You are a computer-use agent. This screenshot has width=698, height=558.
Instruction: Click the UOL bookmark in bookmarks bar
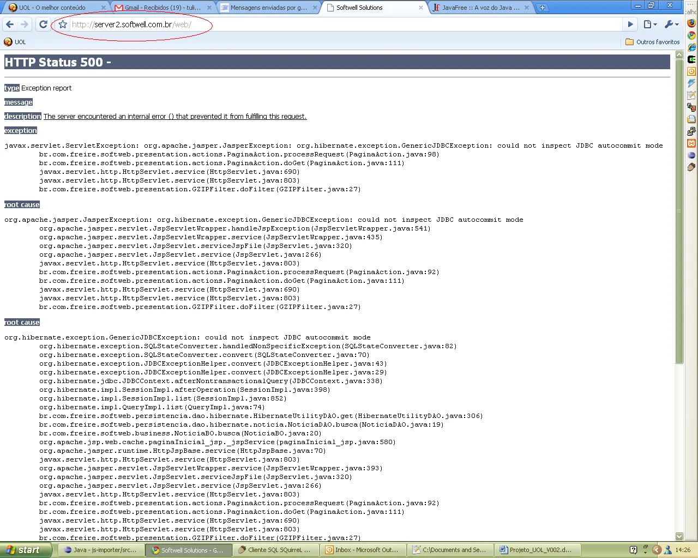[x=15, y=42]
